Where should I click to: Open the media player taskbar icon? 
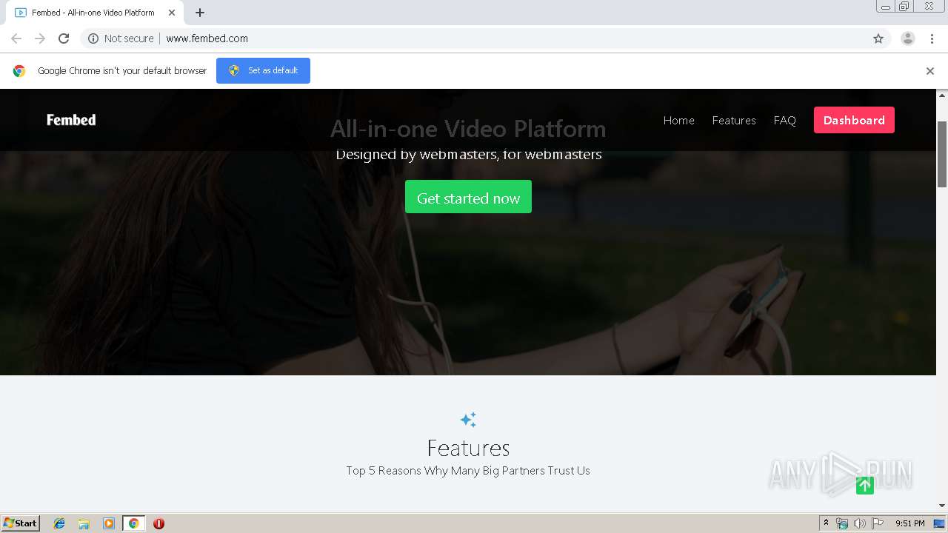click(x=109, y=523)
